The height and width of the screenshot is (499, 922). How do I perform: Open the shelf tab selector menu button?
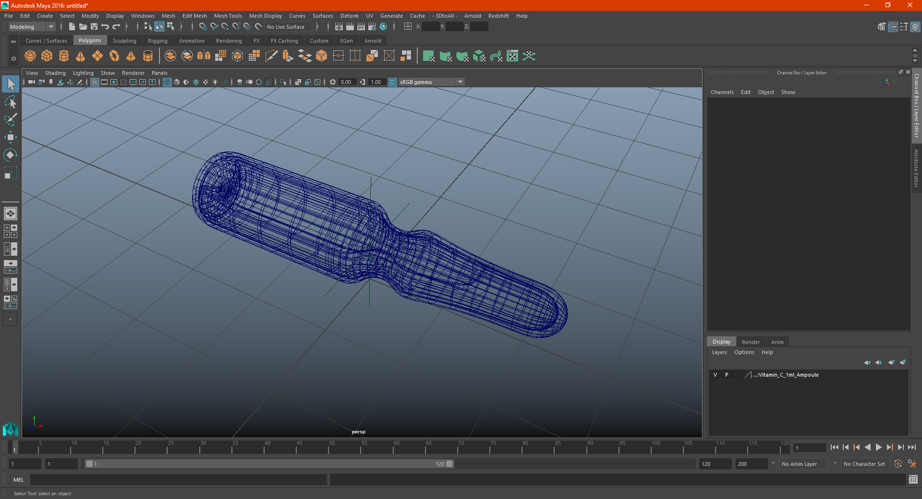13,42
